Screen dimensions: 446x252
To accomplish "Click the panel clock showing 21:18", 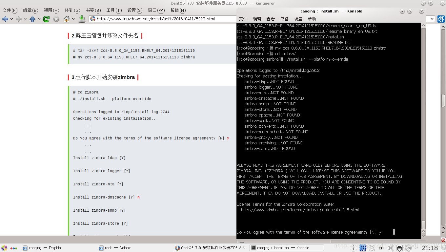I will [430, 248].
